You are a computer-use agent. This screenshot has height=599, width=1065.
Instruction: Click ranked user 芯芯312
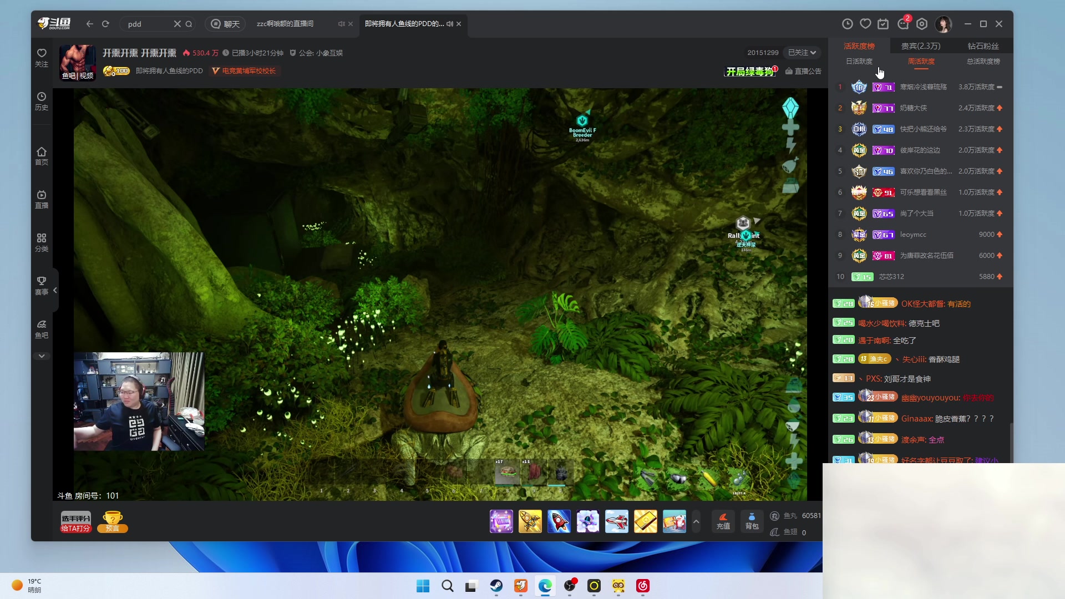(891, 277)
